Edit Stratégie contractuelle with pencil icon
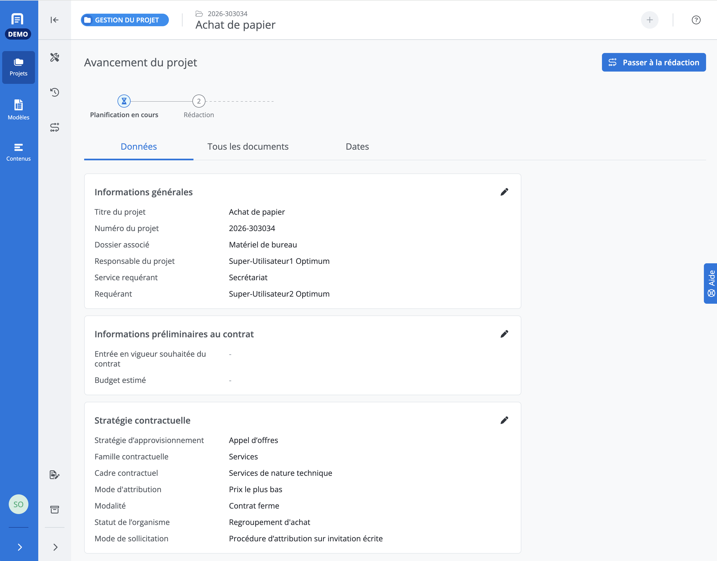This screenshot has height=561, width=717. pos(504,420)
